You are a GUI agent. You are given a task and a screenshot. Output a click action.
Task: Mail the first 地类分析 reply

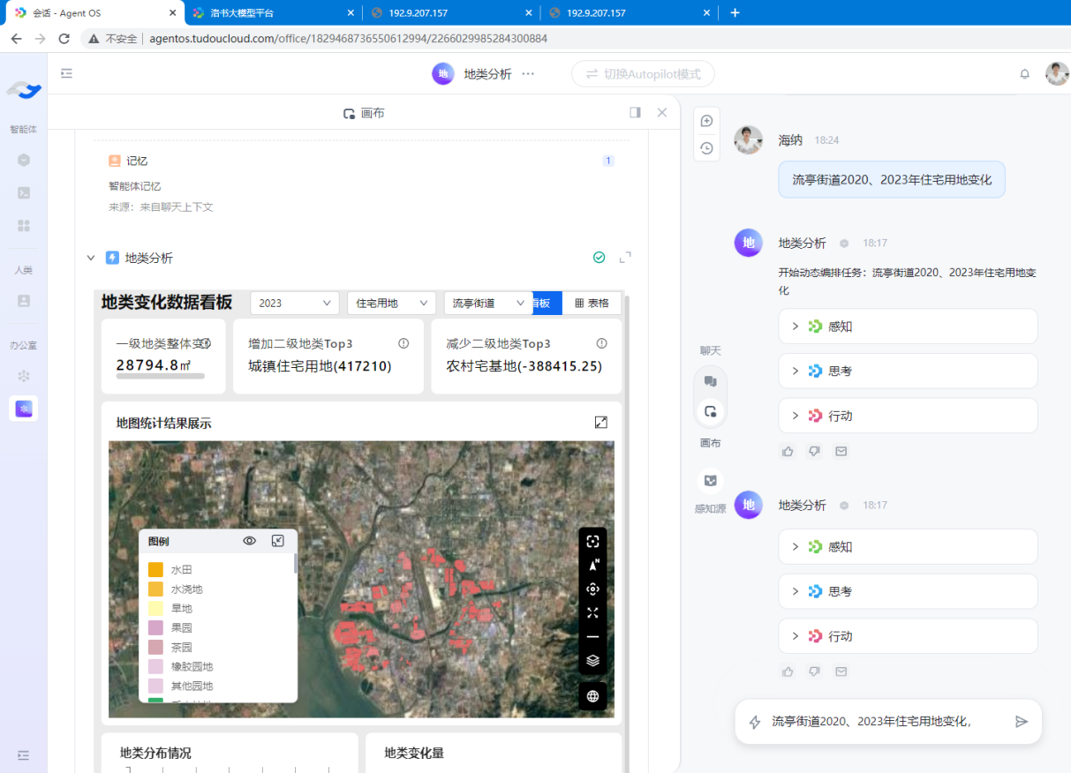(841, 452)
